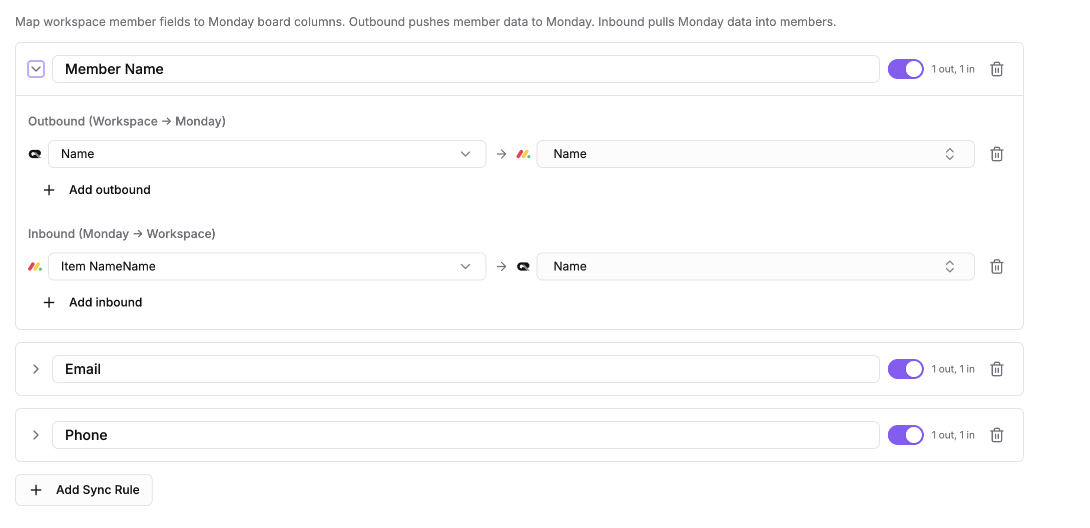
Task: Delete the Email sync rule
Action: (x=996, y=369)
